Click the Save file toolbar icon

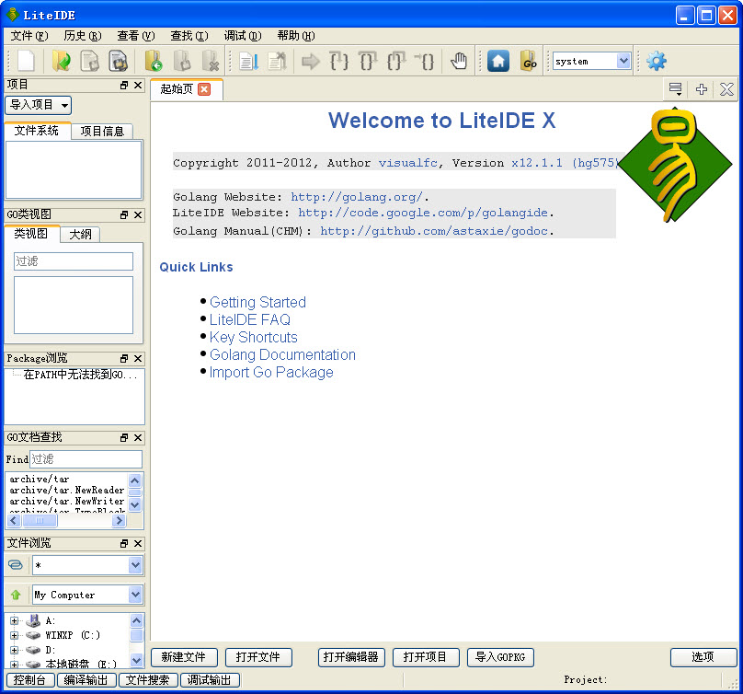[x=89, y=61]
